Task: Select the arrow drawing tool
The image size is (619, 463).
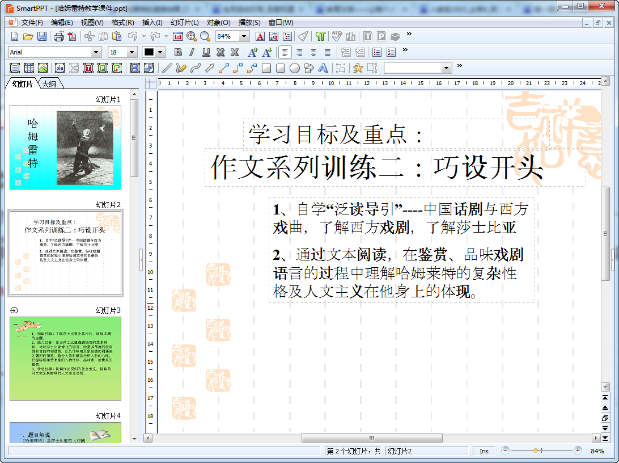Action: [x=210, y=68]
